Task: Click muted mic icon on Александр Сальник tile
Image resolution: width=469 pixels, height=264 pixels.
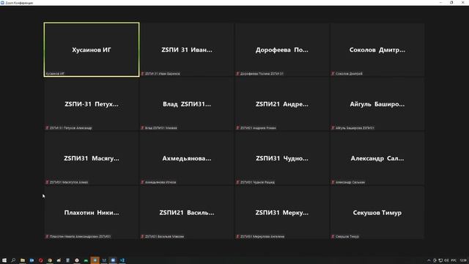Action: [333, 182]
